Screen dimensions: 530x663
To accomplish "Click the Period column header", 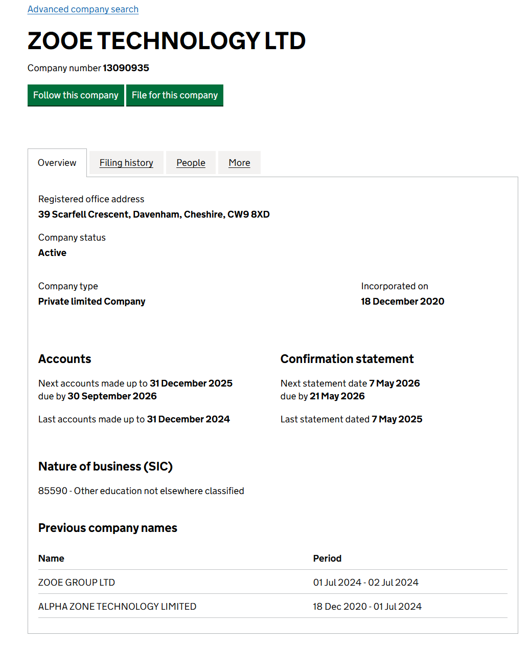I will pos(327,559).
